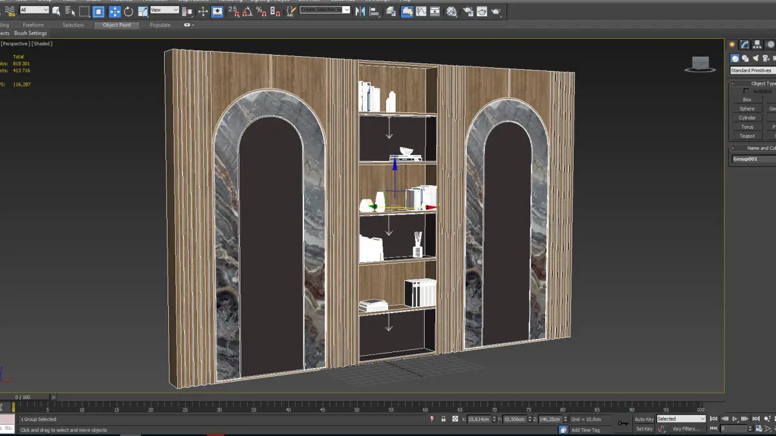Enable the AutoGrid checkbox
Viewport: 776px width, 436px height.
click(x=746, y=91)
